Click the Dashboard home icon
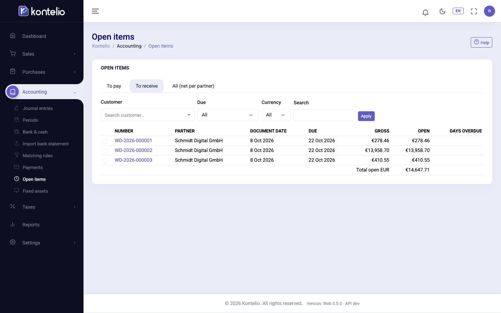The image size is (501, 313). pyautogui.click(x=13, y=35)
